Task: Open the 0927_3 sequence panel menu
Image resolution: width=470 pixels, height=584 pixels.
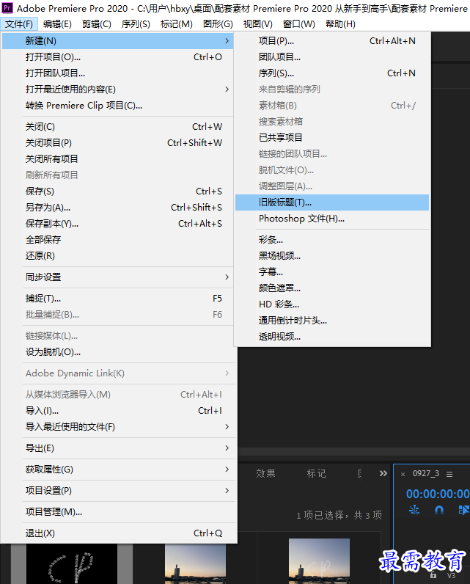Action: point(449,474)
